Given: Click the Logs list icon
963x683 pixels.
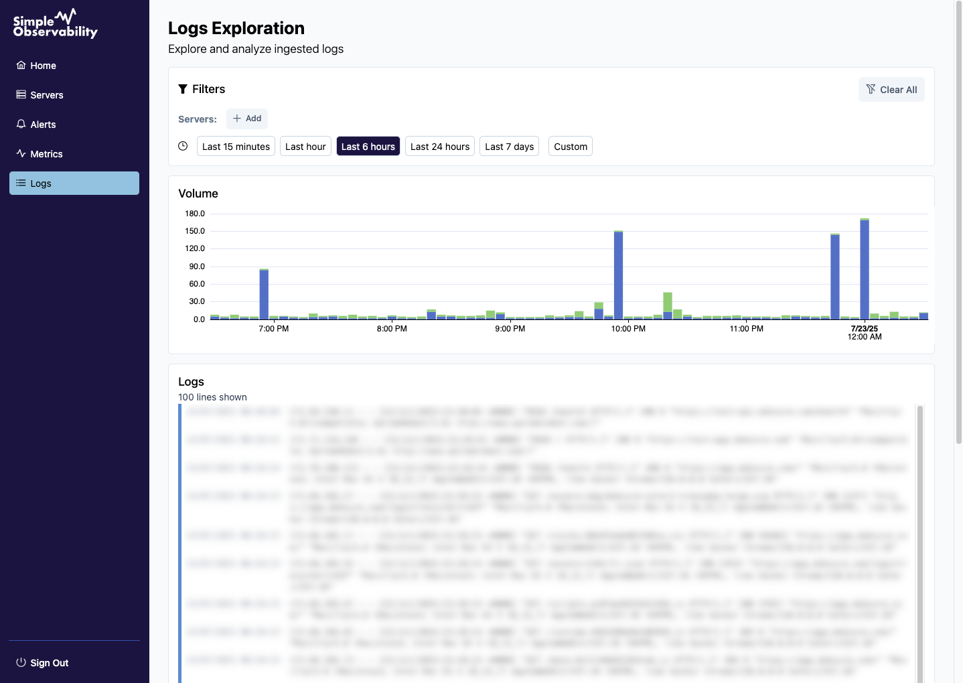Looking at the screenshot, I should click(21, 183).
